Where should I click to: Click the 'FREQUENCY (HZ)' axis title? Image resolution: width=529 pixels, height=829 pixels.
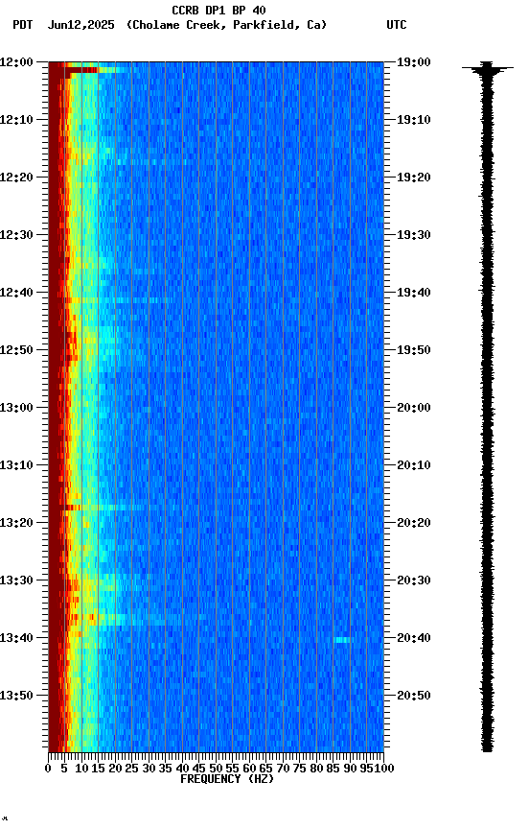(x=227, y=779)
